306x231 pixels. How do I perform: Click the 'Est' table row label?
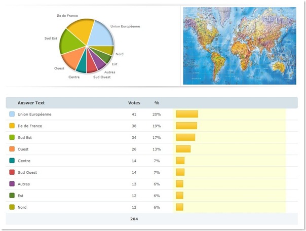(x=20, y=196)
